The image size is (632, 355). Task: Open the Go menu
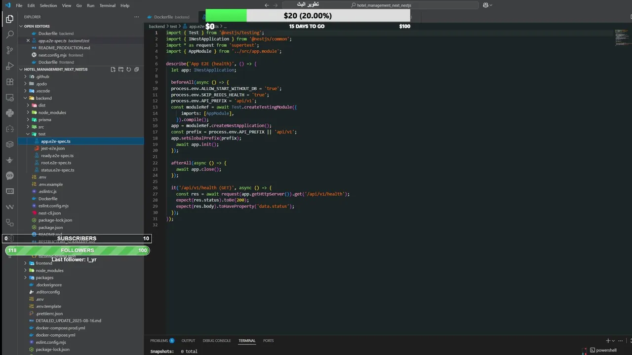tap(79, 5)
